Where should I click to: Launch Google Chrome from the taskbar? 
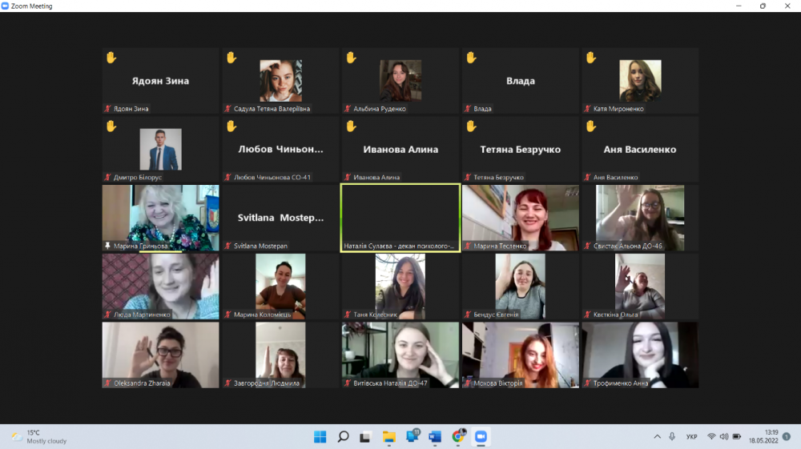(x=458, y=436)
